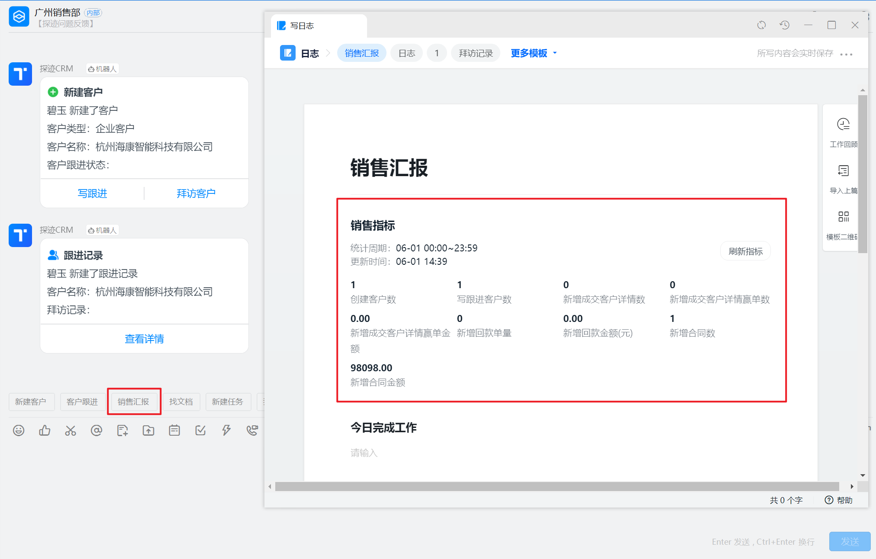Viewport: 876px width, 559px height.
Task: Expand the 更多模板 dropdown
Action: 533,53
